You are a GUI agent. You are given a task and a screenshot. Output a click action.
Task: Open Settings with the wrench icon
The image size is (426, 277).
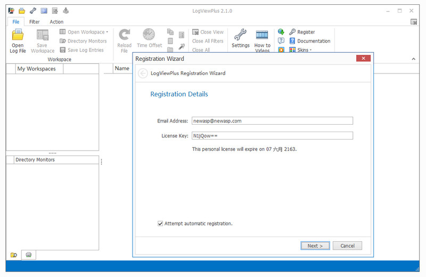[241, 36]
